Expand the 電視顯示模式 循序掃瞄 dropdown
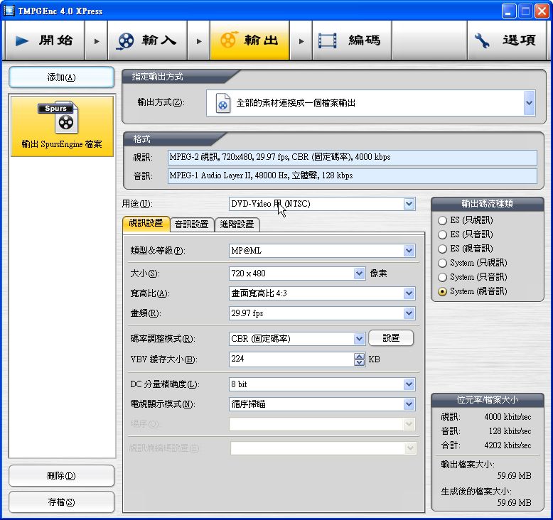Viewport: 553px width, 520px height. [409, 404]
